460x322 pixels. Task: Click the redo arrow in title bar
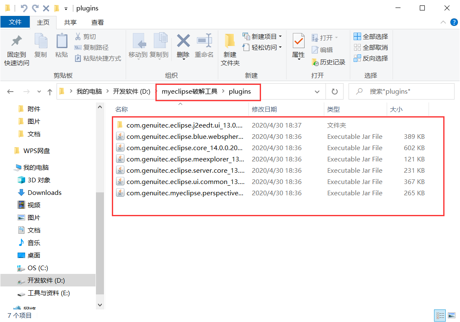pos(35,8)
